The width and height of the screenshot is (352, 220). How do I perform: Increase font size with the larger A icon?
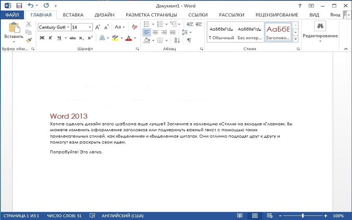(97, 27)
